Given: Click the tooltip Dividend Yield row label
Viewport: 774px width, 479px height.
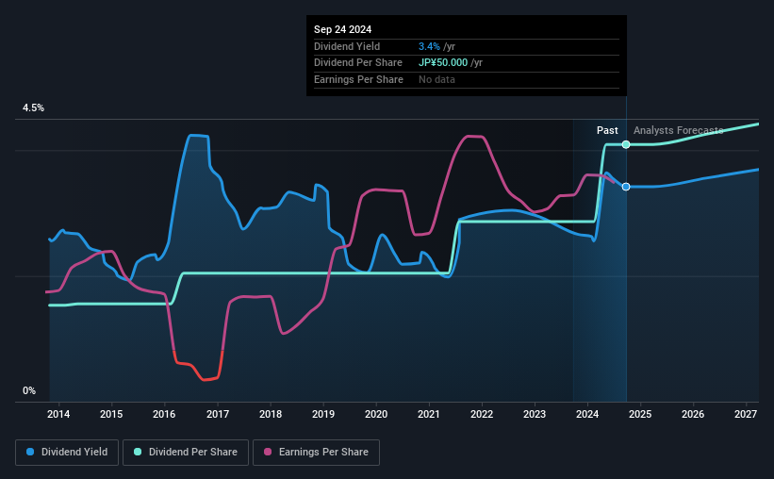Looking at the screenshot, I should tap(347, 46).
